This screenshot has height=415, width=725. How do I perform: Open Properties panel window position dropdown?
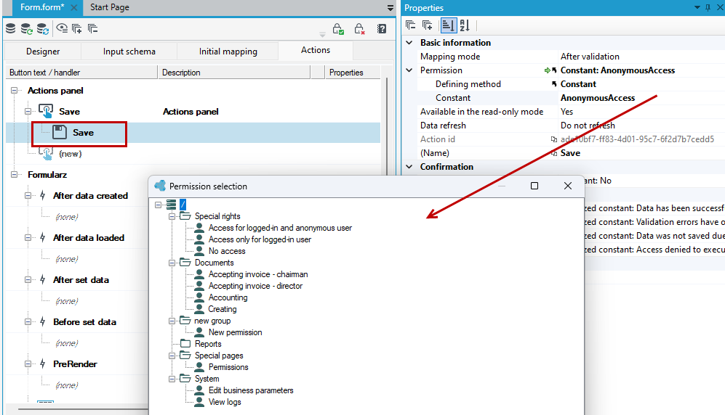pyautogui.click(x=697, y=7)
